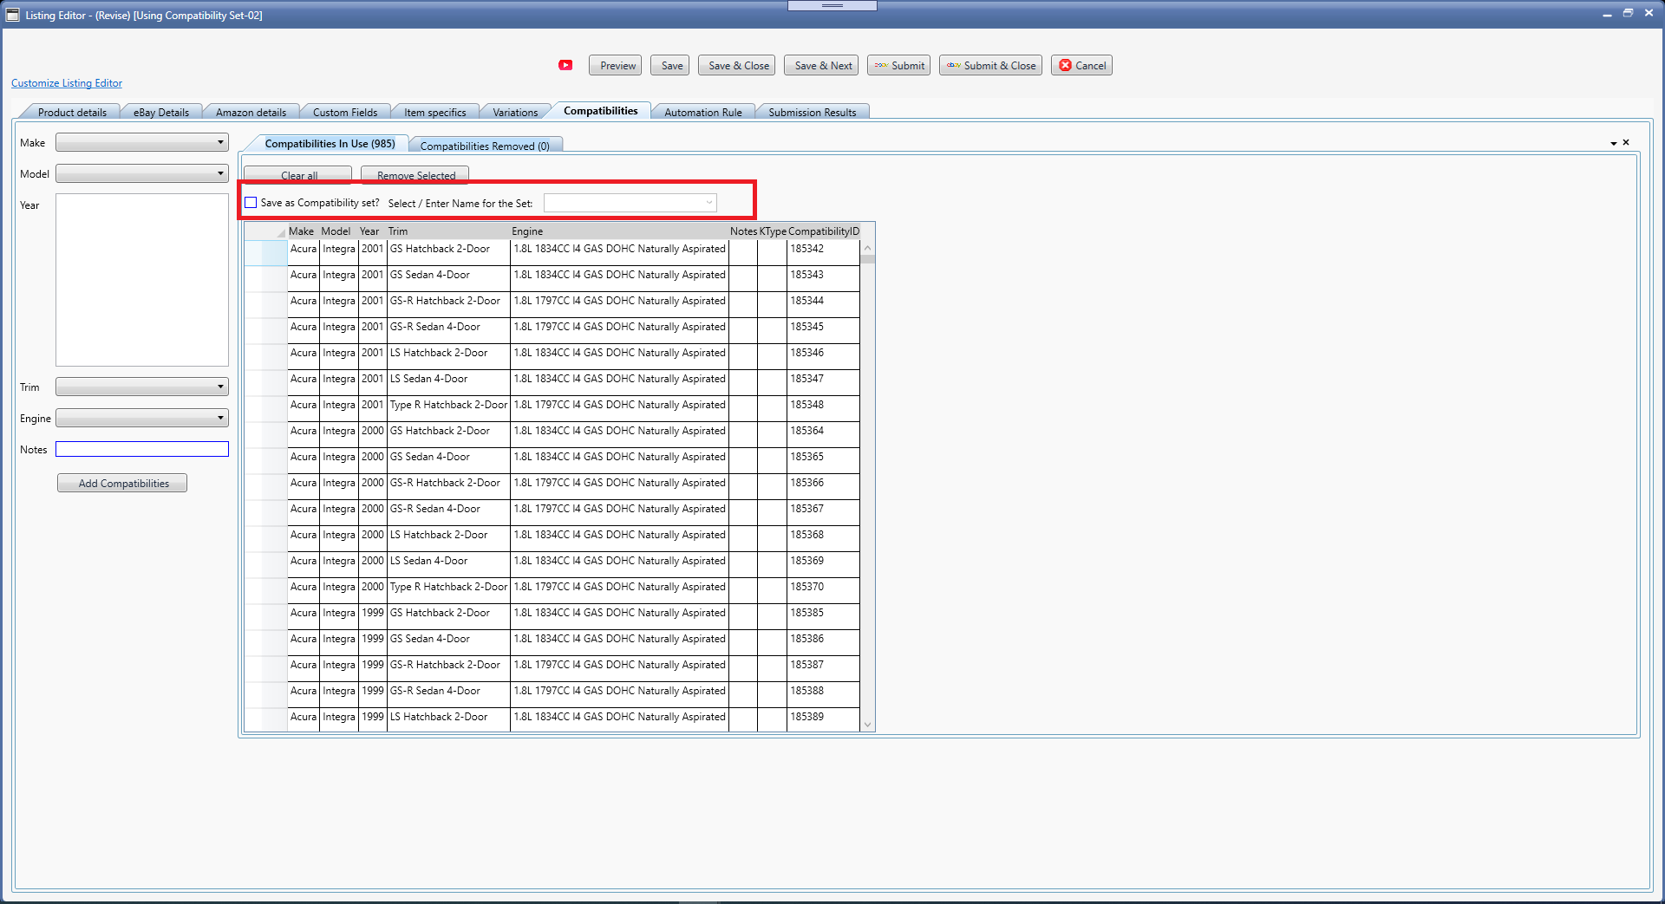Image resolution: width=1665 pixels, height=904 pixels.
Task: Select the Compatibilities tab
Action: [600, 110]
